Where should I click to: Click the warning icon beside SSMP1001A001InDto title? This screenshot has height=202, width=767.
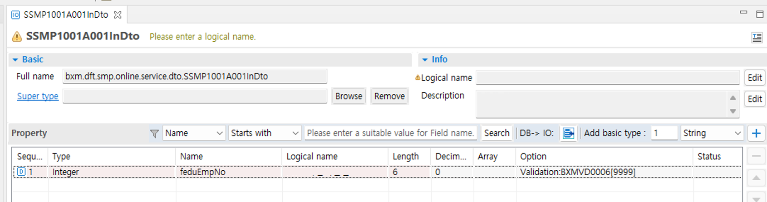pyautogui.click(x=17, y=37)
